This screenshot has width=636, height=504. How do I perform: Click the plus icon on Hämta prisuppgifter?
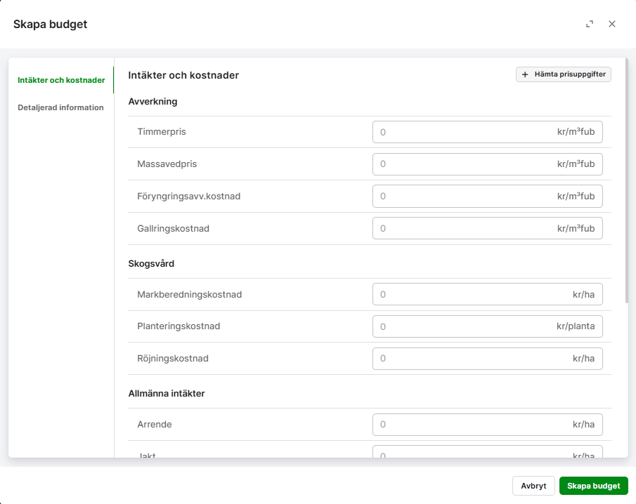(525, 74)
